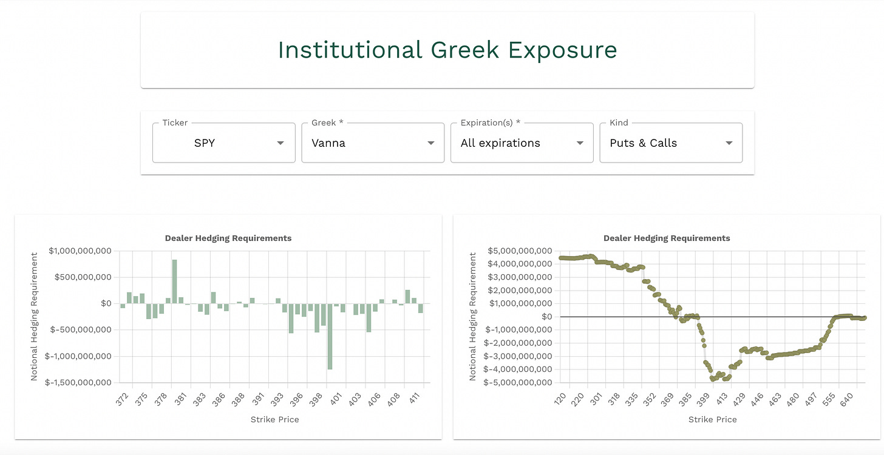Click the 401 strike label on the x-axis
This screenshot has height=455, width=884.
(x=336, y=399)
